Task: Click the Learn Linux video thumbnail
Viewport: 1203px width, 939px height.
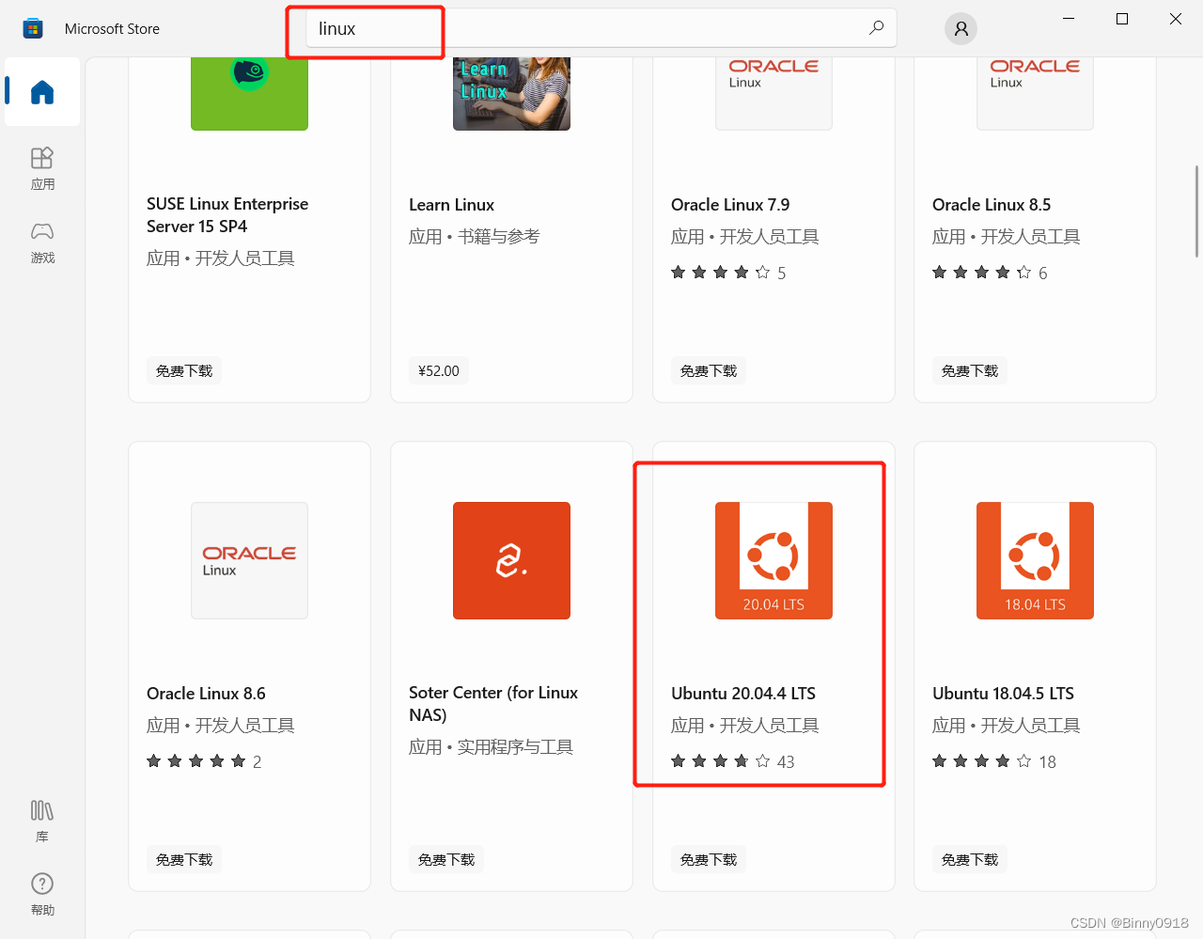Action: point(511,93)
